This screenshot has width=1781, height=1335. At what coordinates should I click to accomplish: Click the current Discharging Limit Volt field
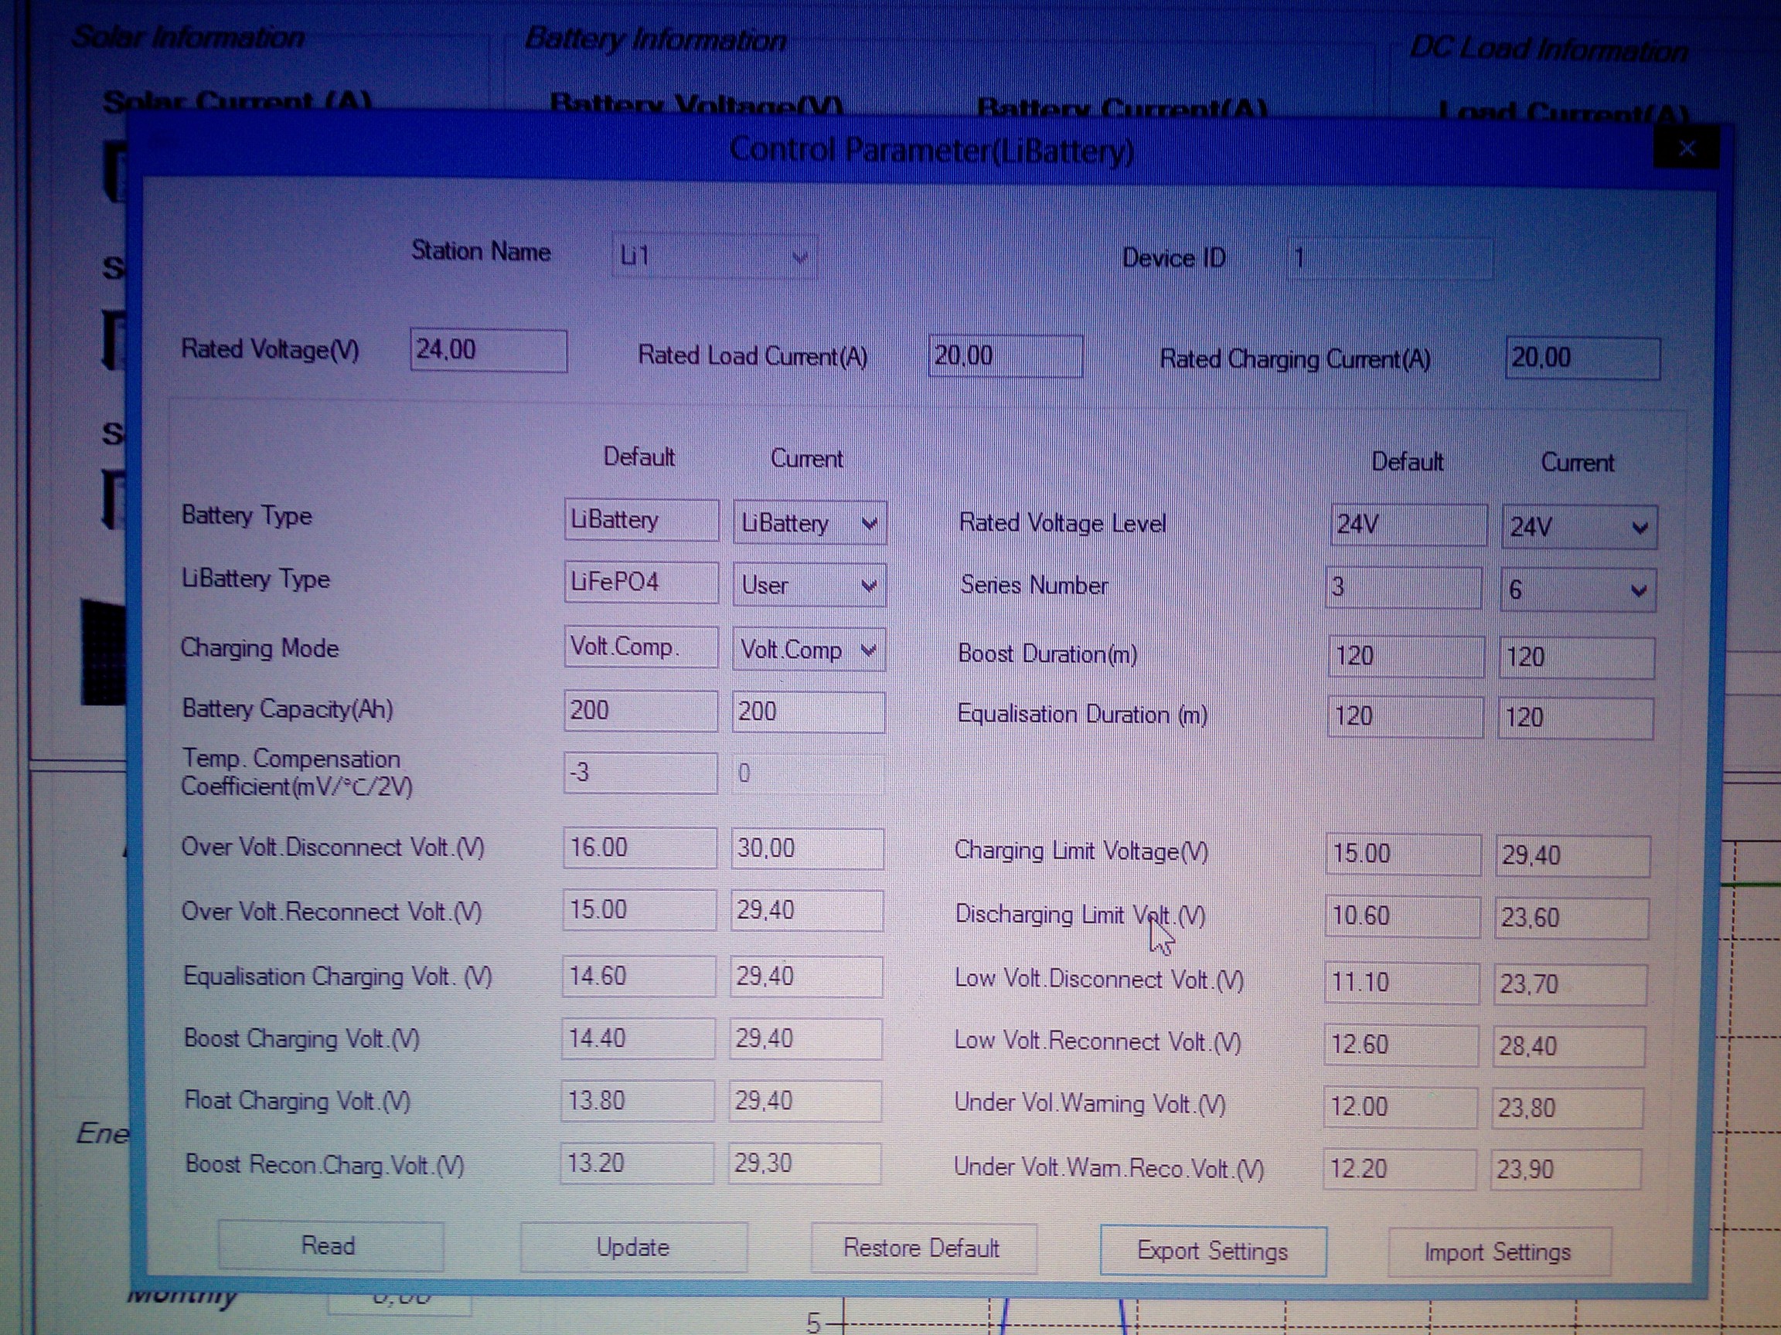1569,918
